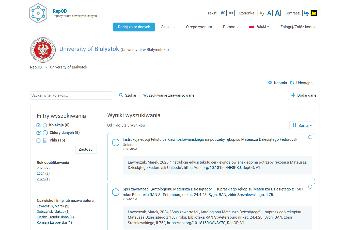Click RepOD site title text
This screenshot has height=230, width=346.
[60, 11]
